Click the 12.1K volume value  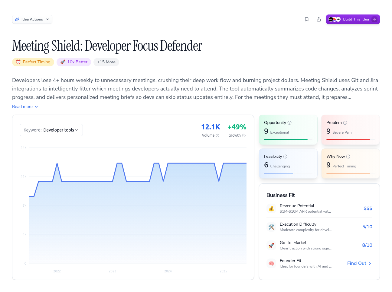(x=211, y=127)
